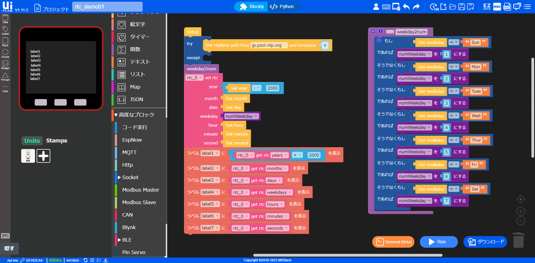Collapse the 高度なブロック category

[x=116, y=115]
